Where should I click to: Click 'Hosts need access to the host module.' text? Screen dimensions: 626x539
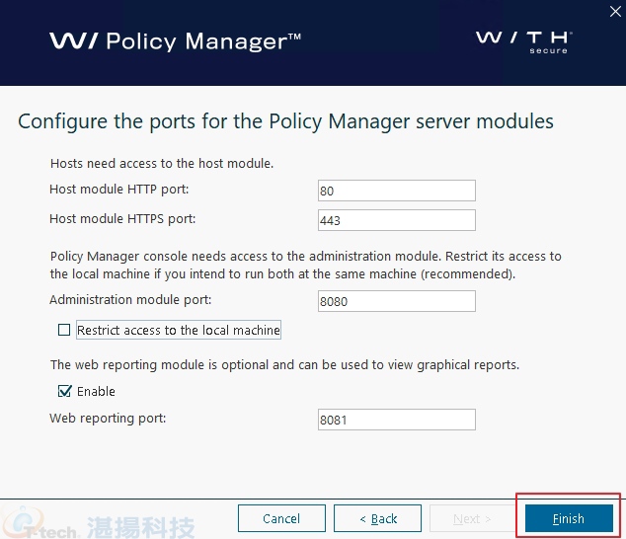click(x=162, y=163)
